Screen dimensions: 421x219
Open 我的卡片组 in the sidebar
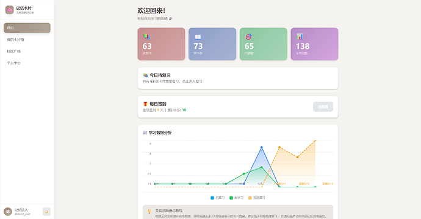tap(27, 40)
